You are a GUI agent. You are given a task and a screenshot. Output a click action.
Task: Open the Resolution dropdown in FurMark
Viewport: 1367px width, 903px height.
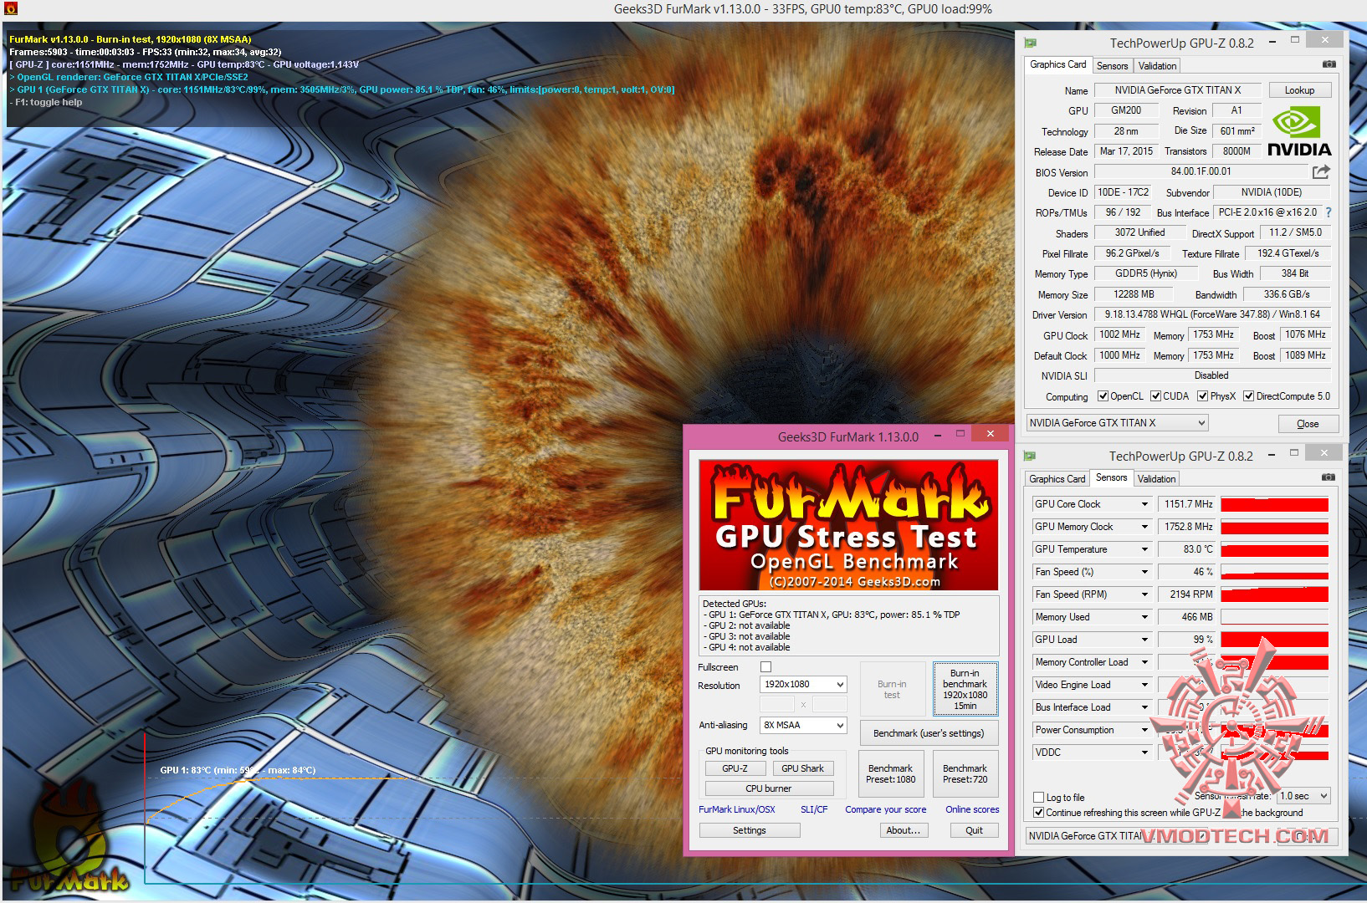pos(803,685)
